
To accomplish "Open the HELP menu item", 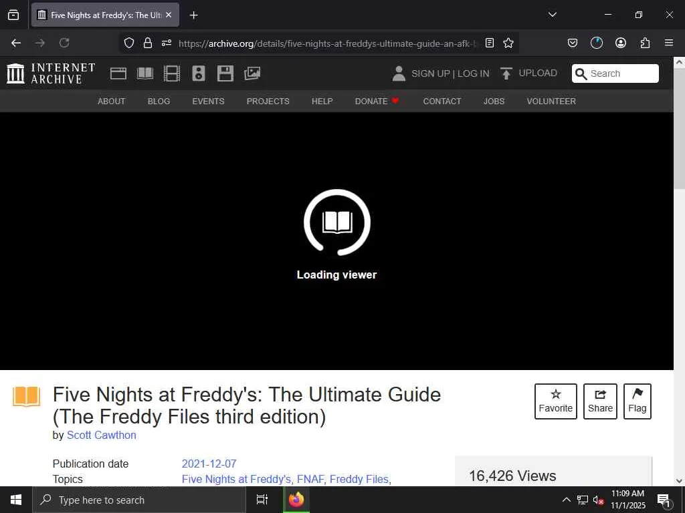I will coord(322,102).
